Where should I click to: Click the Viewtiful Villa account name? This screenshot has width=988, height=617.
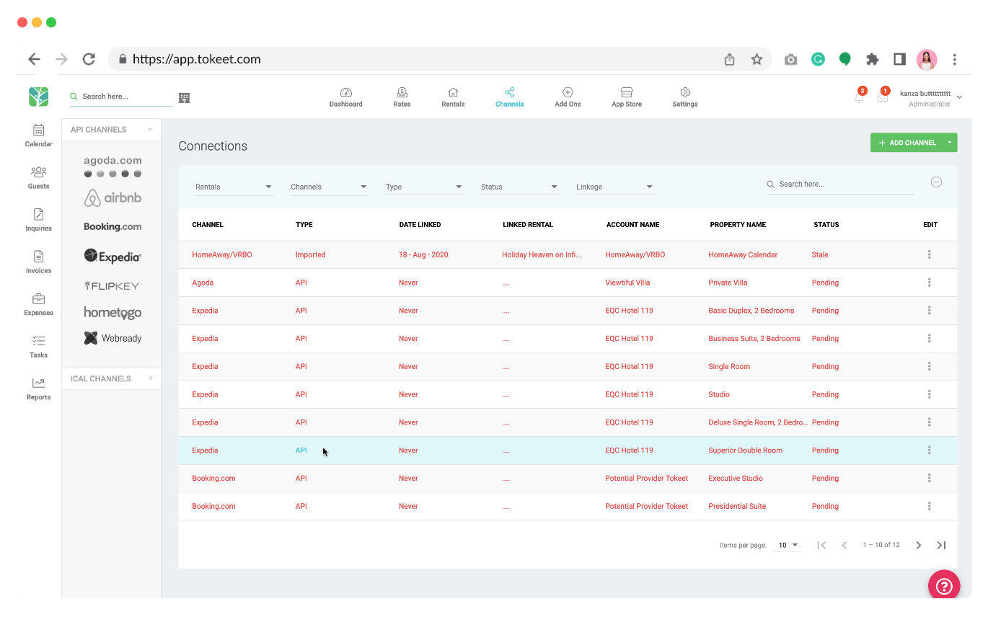[627, 283]
